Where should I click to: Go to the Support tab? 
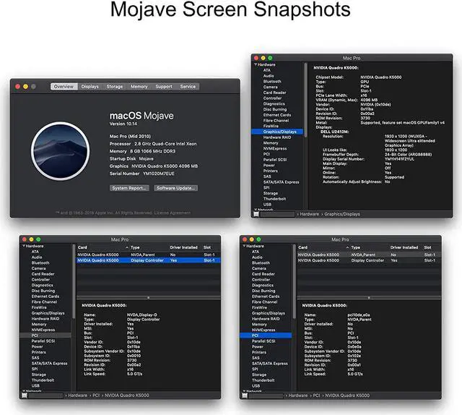tap(164, 87)
